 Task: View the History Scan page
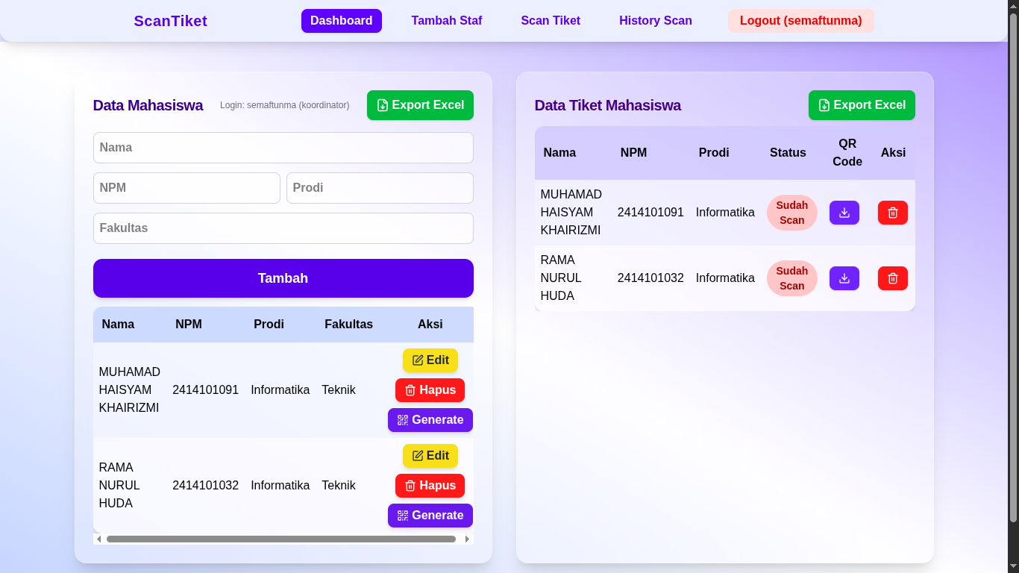click(655, 20)
